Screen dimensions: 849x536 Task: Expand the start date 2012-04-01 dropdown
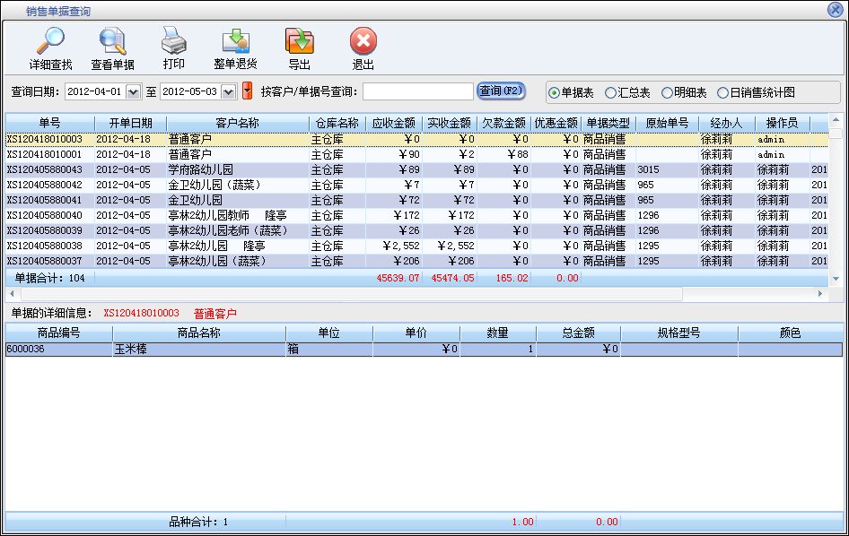(134, 91)
